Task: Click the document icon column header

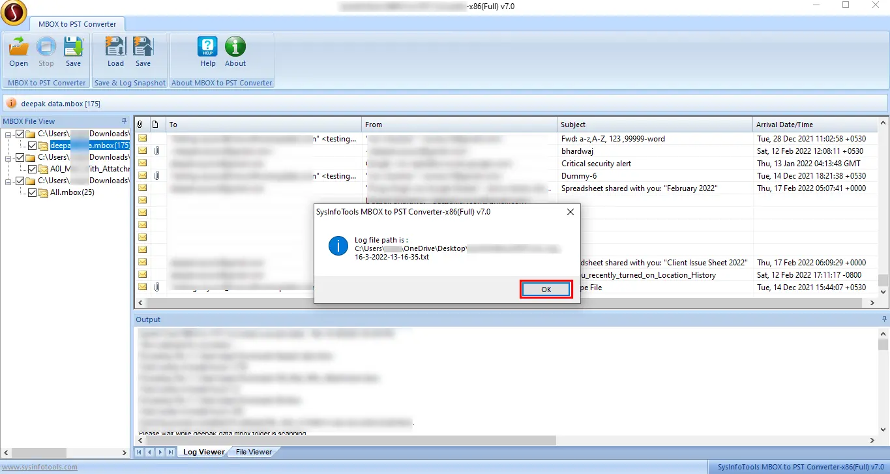Action: click(x=155, y=125)
